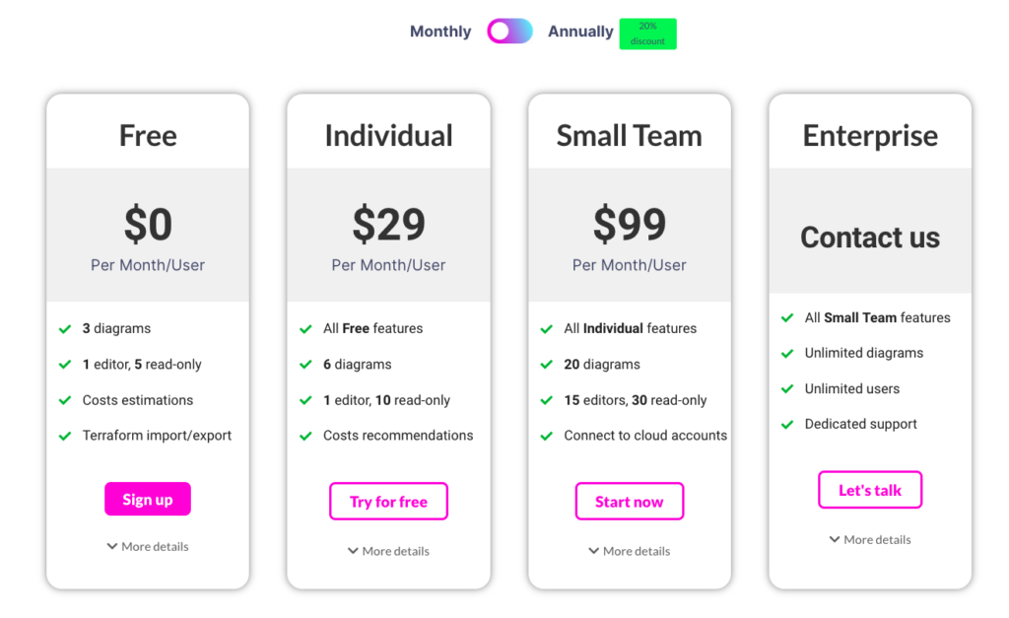Click the checkmark beside Connect to cloud accounts
This screenshot has width=1009, height=618.
[x=546, y=436]
